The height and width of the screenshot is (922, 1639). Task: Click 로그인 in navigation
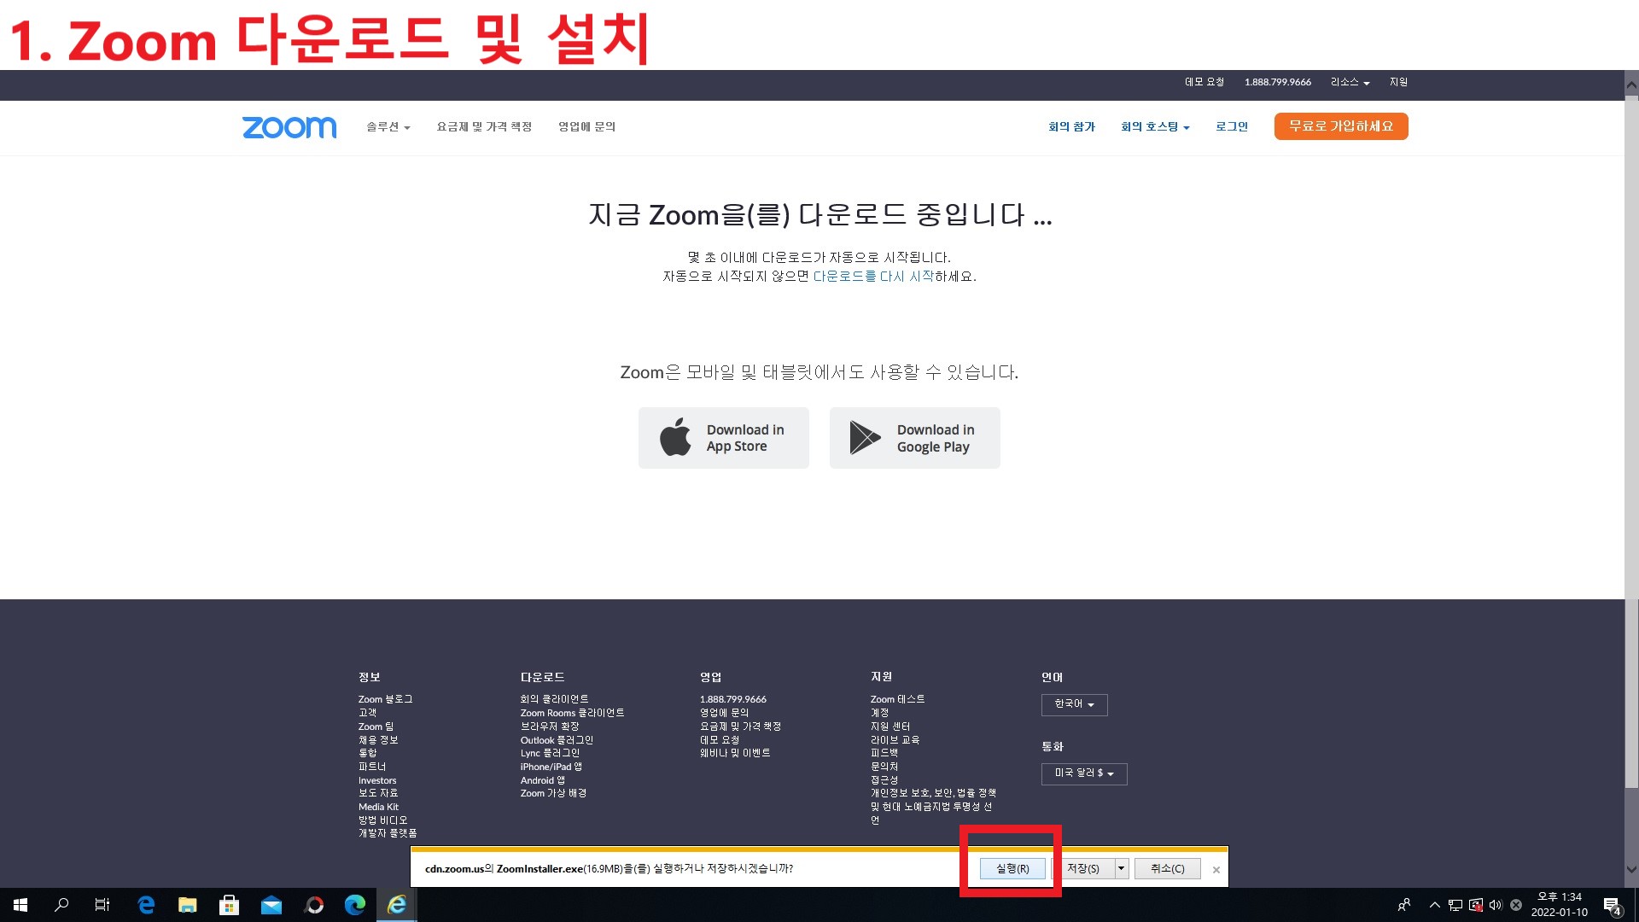pos(1232,126)
